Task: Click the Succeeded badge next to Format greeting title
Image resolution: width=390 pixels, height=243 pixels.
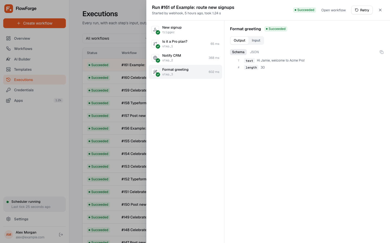Action: point(276,29)
